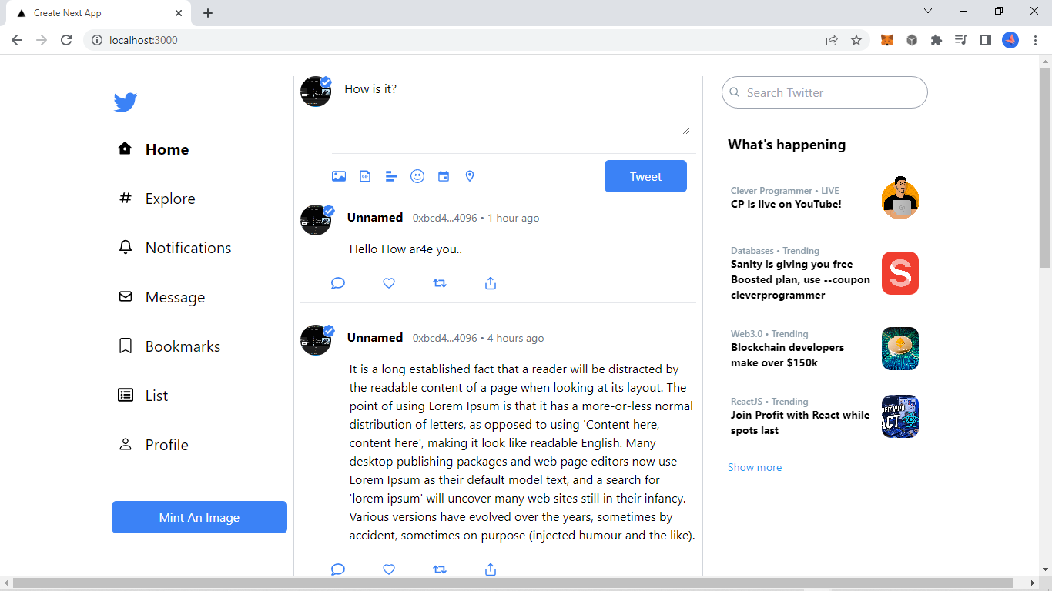Viewport: 1052px width, 591px height.
Task: Click the Clever Programmer avatar thumbnail
Action: [900, 198]
